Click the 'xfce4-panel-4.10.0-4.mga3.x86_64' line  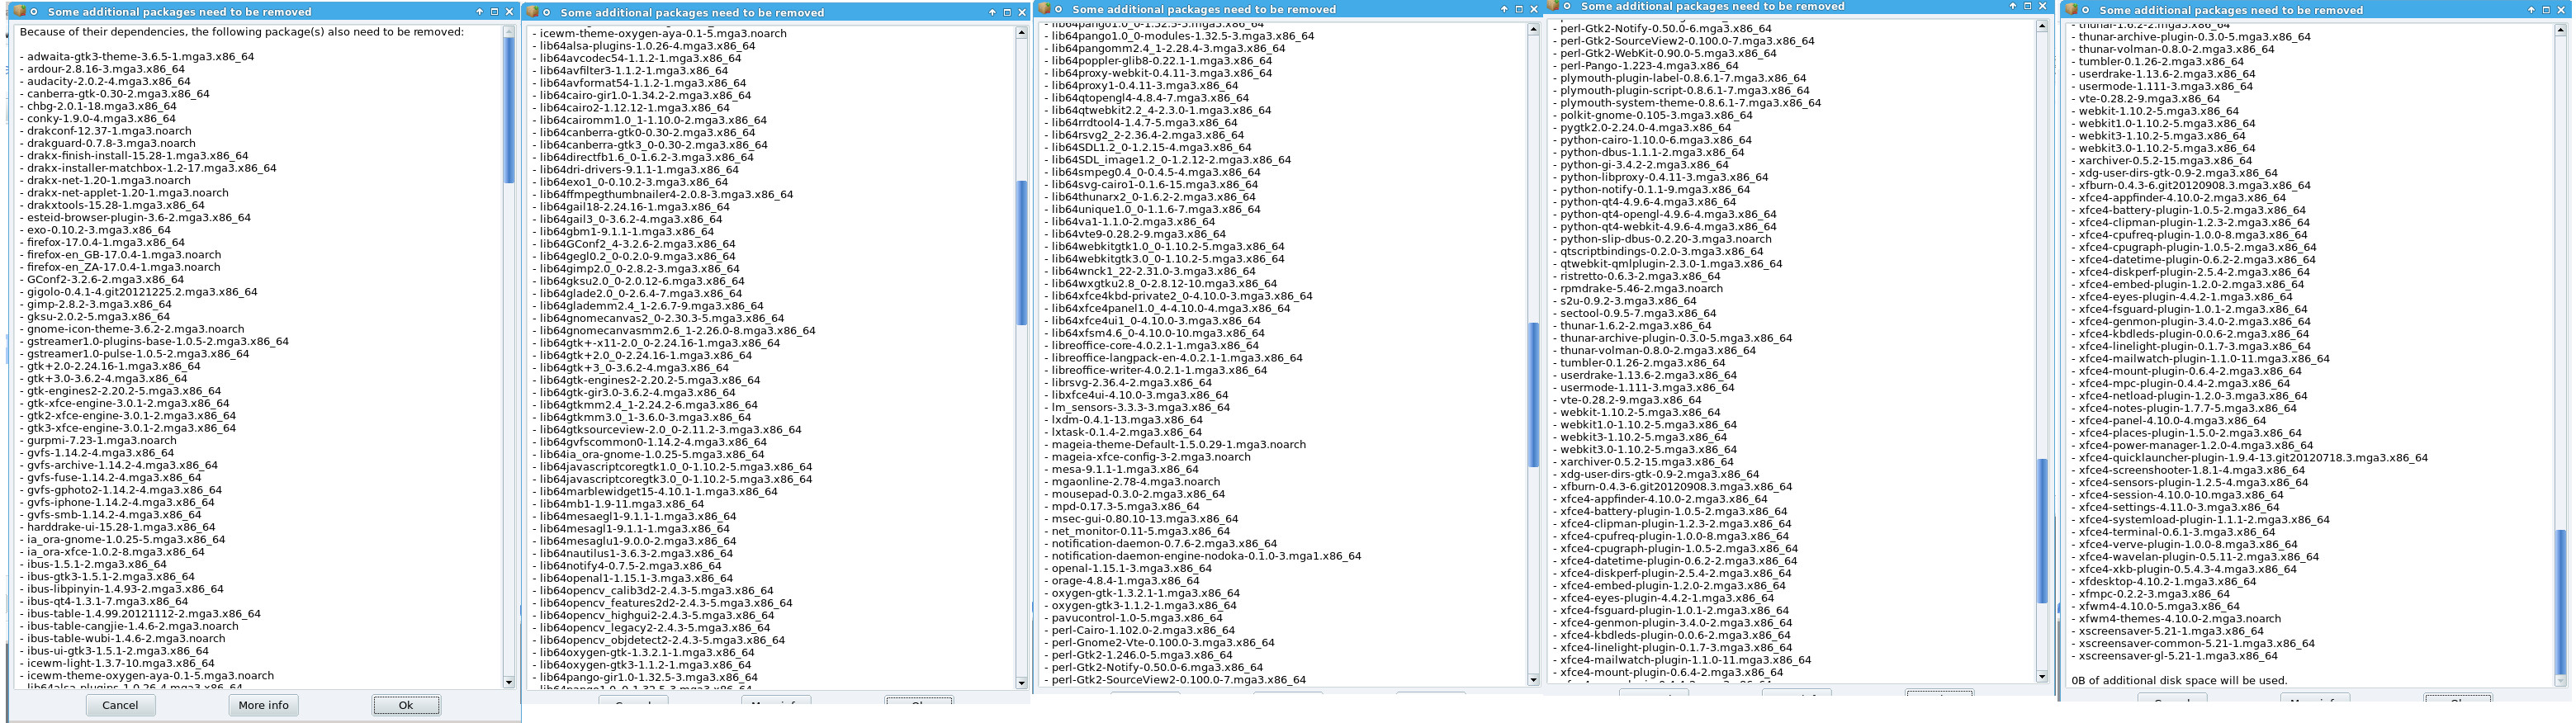click(x=2168, y=421)
